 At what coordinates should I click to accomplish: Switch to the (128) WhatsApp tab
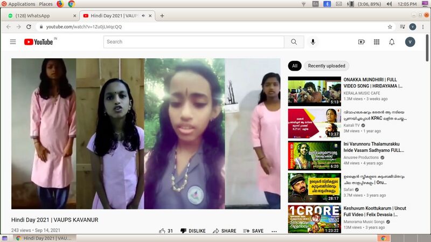41,16
